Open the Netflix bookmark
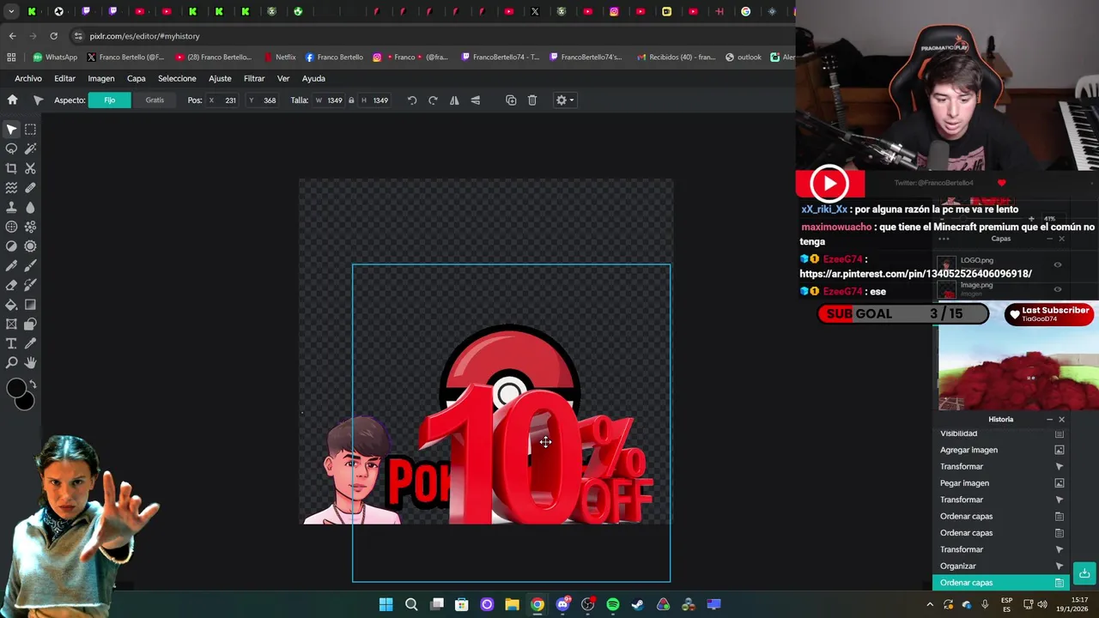Viewport: 1099px width, 618px height. [280, 58]
